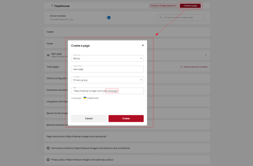Open the Category Primary group dropdown
This screenshot has width=253, height=166.
click(x=107, y=80)
